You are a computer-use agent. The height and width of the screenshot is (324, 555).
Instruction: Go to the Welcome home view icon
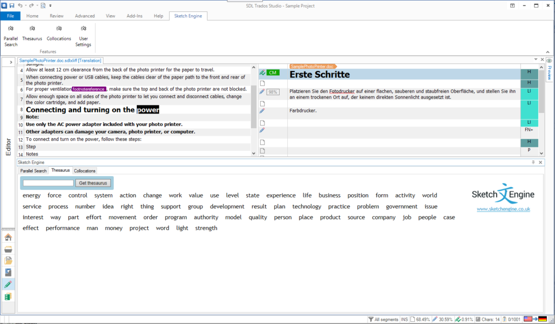(8, 237)
